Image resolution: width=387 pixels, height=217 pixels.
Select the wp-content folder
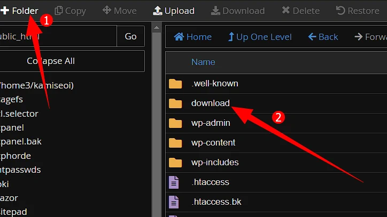pyautogui.click(x=213, y=143)
